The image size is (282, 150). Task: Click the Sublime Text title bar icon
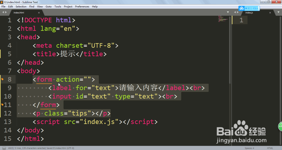coord(2,2)
